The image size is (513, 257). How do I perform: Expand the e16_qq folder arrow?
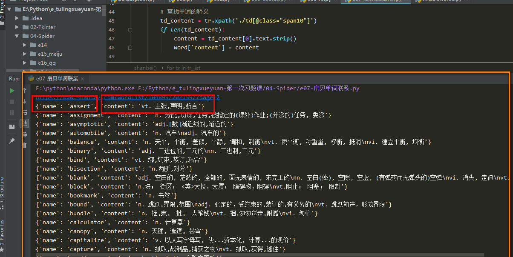(x=25, y=63)
